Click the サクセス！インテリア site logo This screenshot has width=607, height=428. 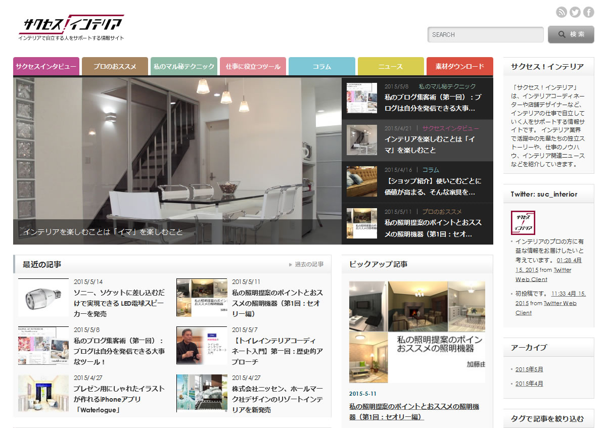[x=71, y=27]
